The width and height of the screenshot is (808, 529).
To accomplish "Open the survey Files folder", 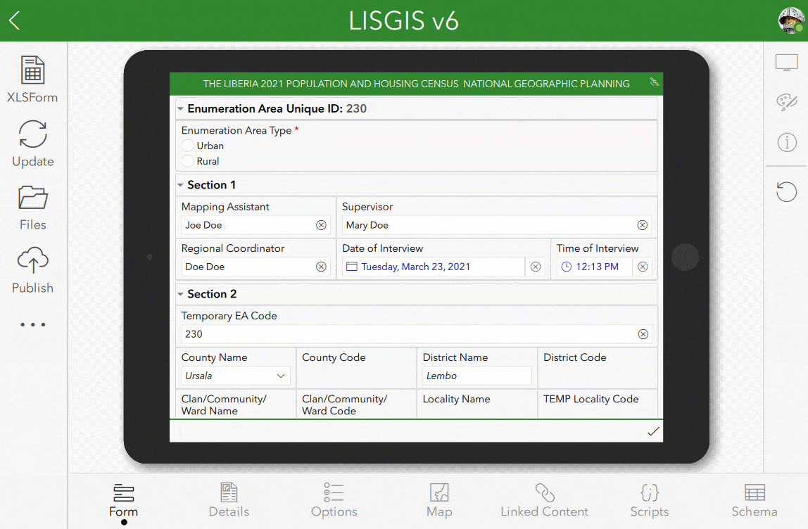I will click(x=32, y=208).
